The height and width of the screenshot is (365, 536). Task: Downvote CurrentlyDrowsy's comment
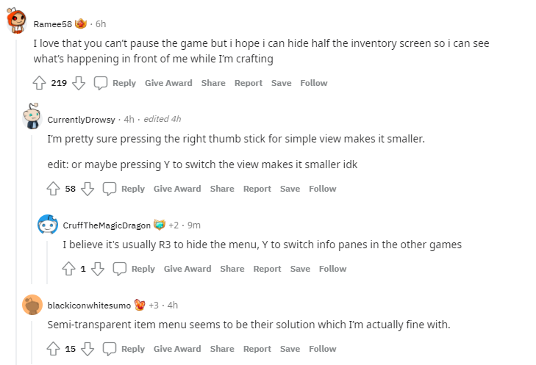coord(87,189)
